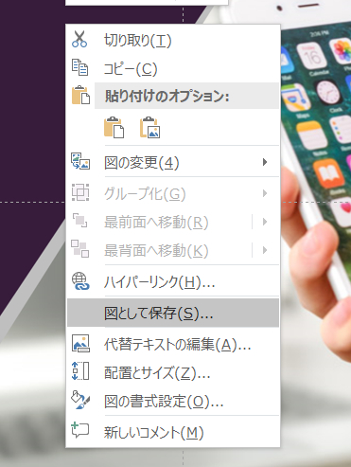Click the 貼り付けのオプション: header text

(167, 96)
